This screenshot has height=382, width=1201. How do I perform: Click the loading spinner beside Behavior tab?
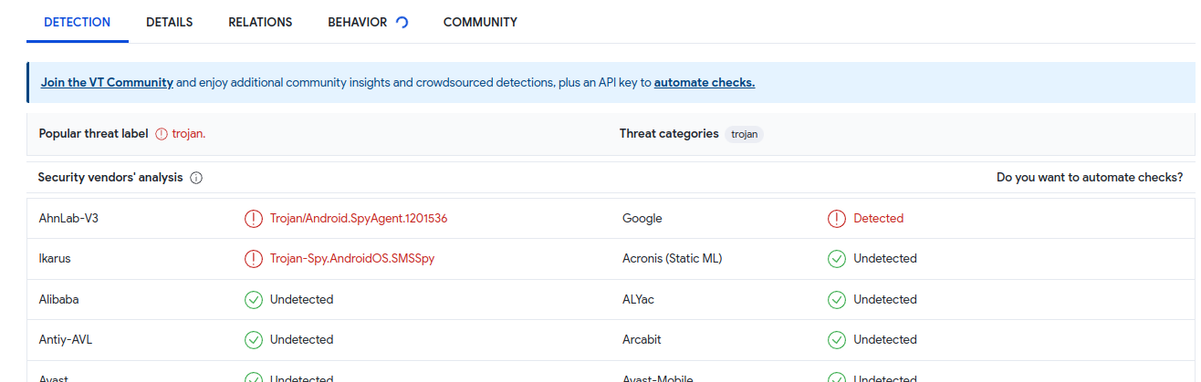402,23
